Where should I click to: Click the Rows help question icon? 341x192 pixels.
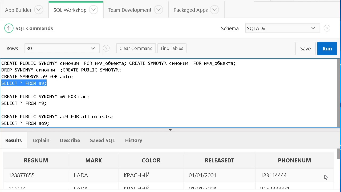(106, 48)
